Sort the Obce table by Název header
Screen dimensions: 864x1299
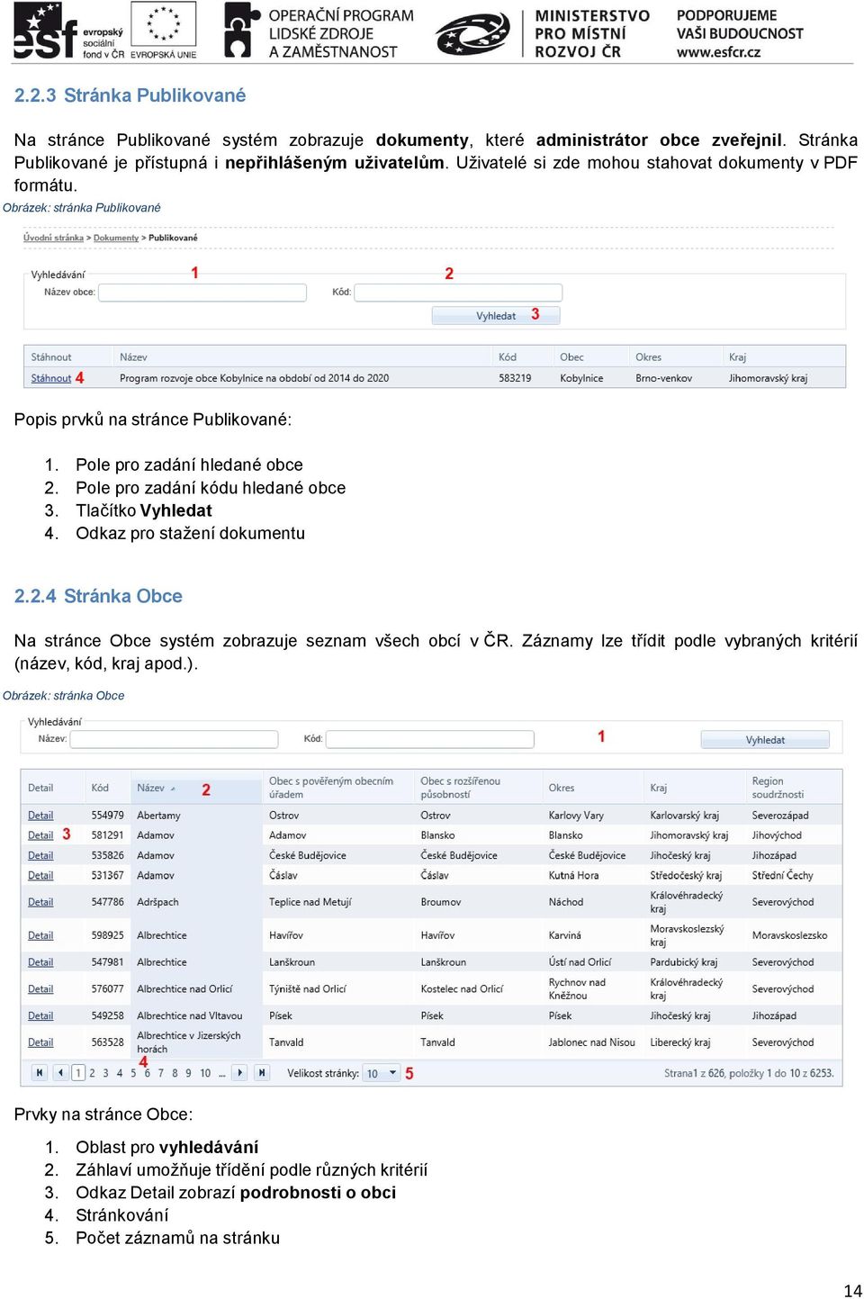coord(150,788)
